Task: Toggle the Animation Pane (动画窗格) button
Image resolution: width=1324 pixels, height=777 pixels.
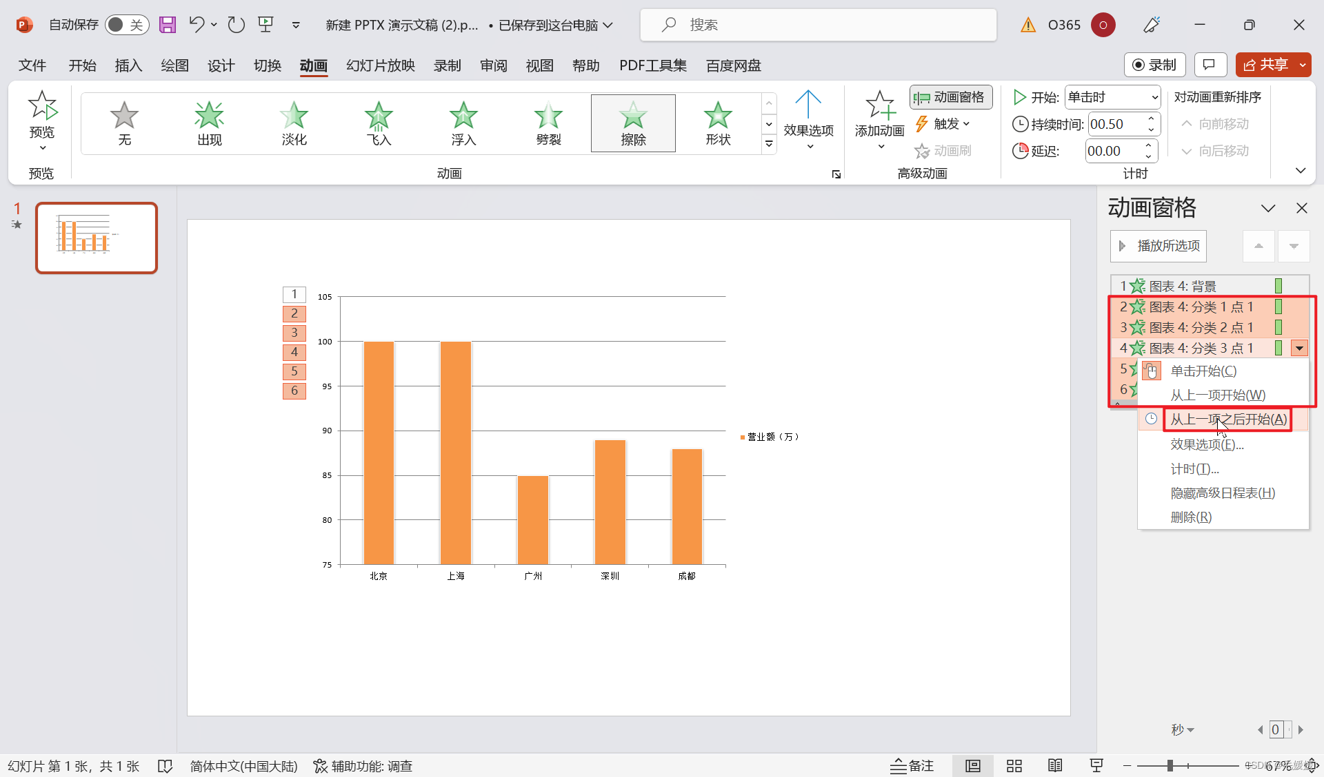Action: point(950,97)
